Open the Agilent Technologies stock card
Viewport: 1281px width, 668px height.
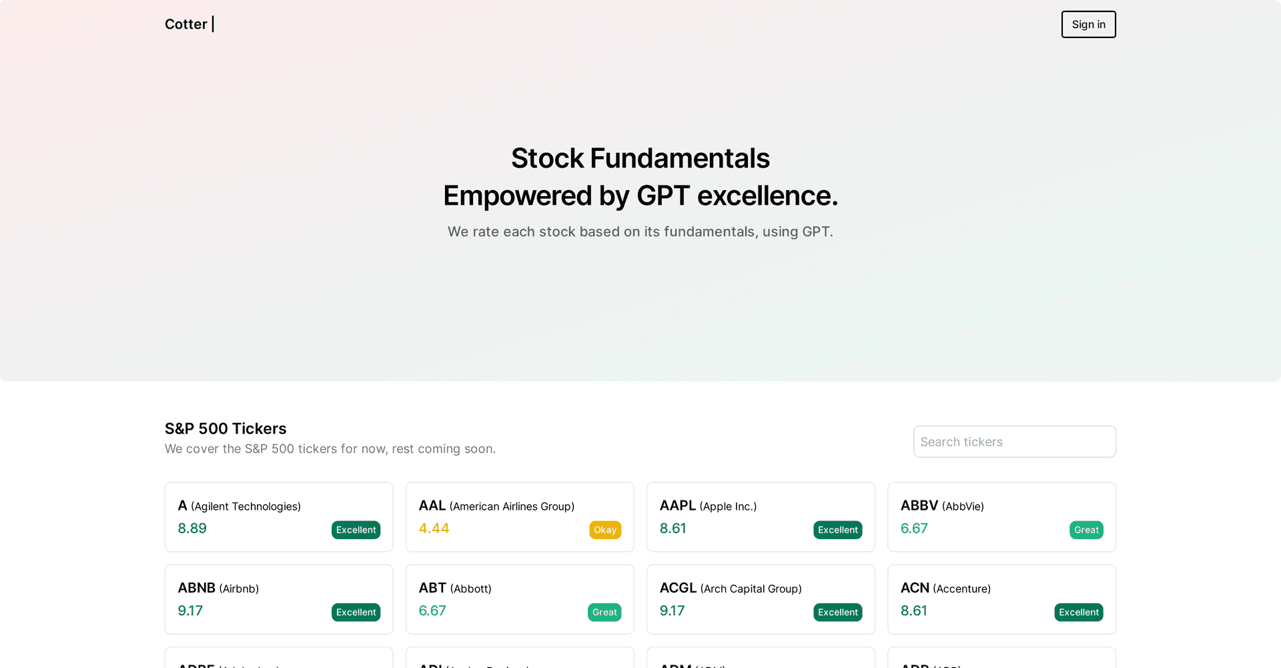[x=279, y=517]
